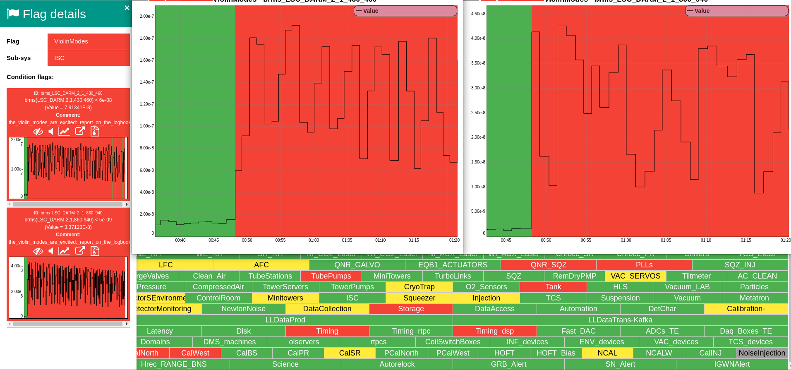
Task: Toggle the Value legend on the 860_940 chart
Action: tap(737, 11)
